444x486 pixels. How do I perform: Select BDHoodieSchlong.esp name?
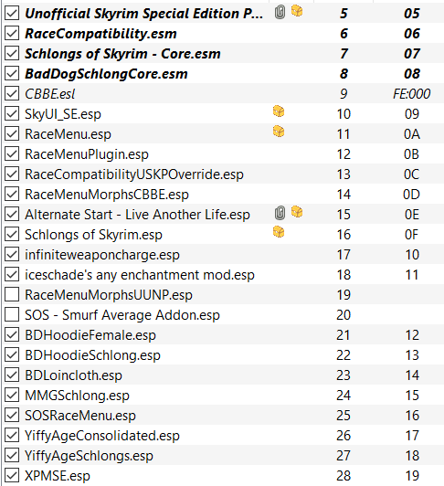point(92,355)
